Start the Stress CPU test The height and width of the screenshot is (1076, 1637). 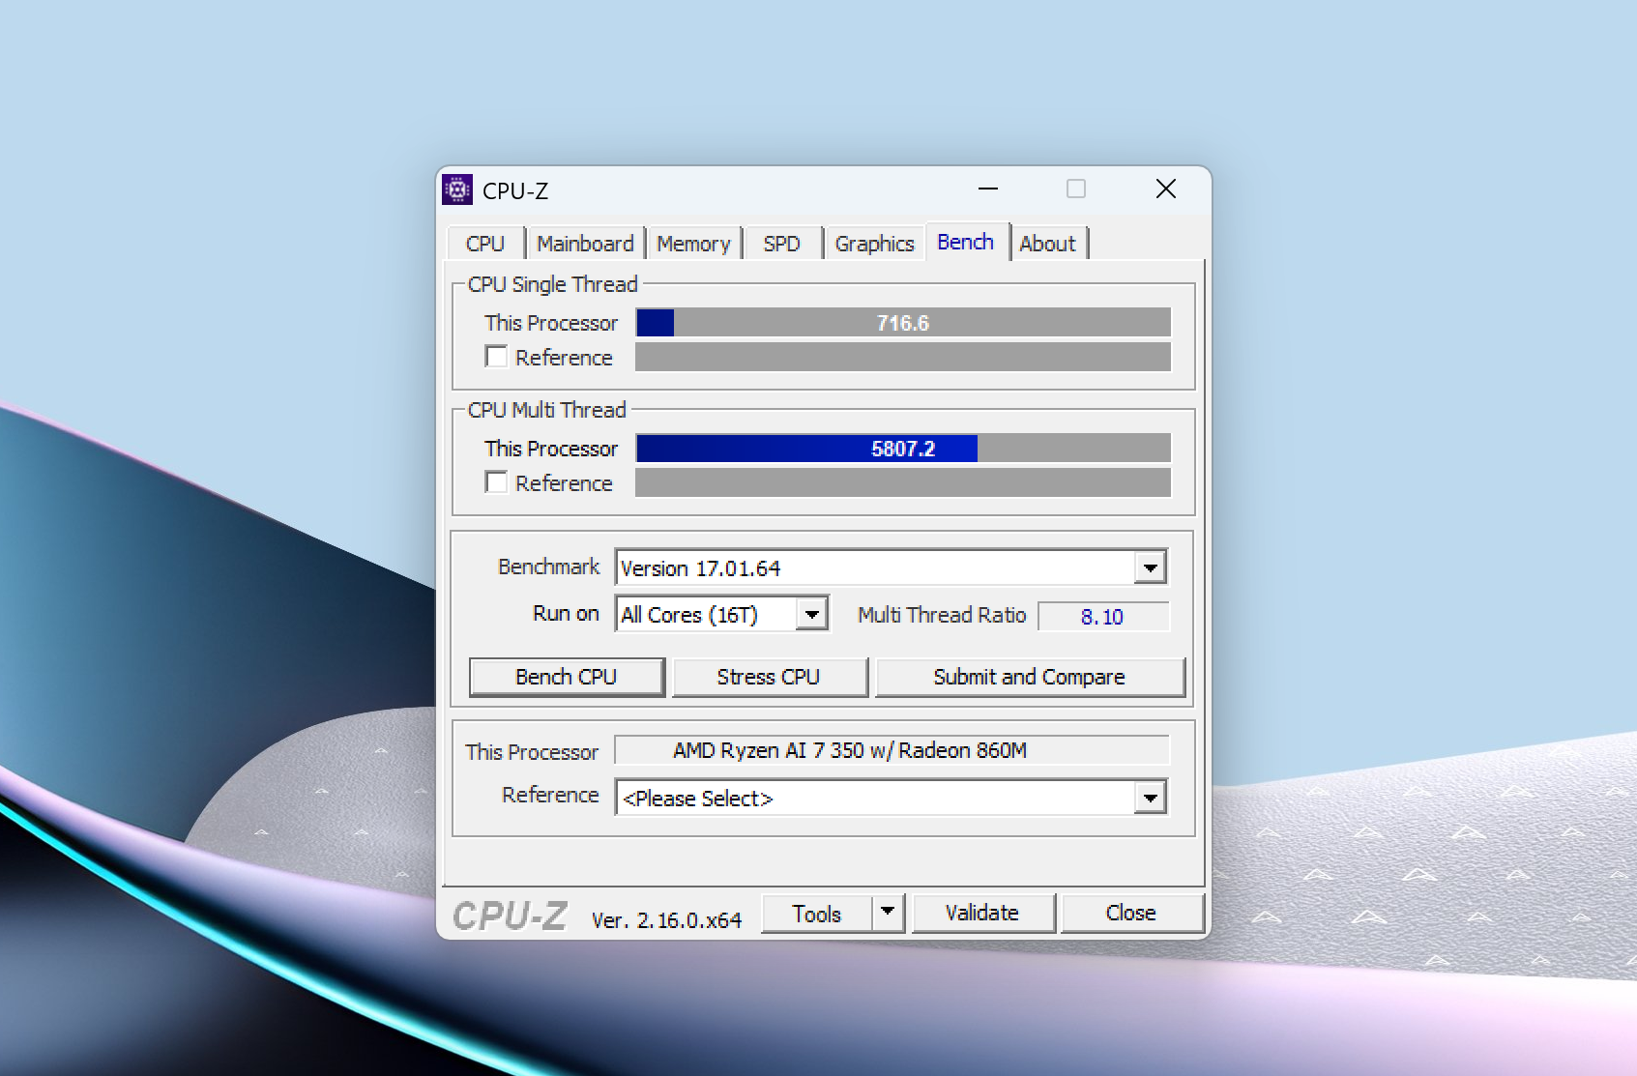coord(769,677)
